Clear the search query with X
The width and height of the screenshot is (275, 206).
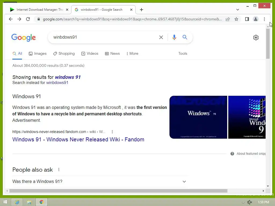pos(161,37)
